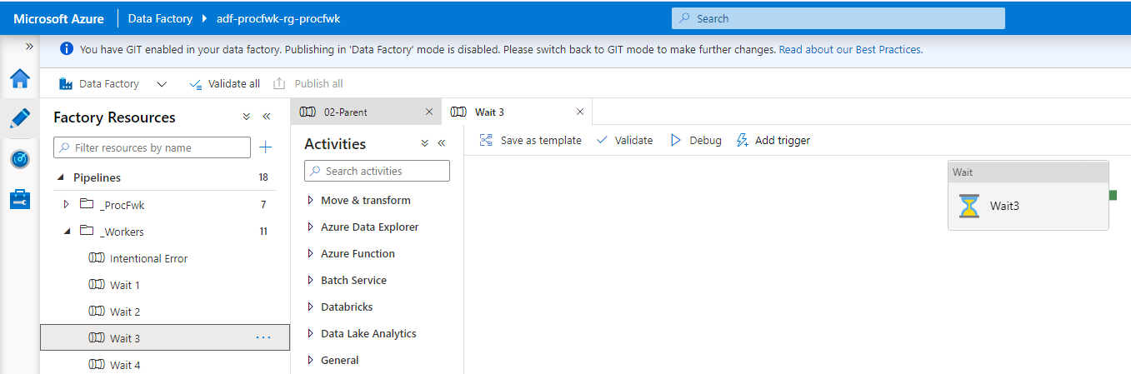Open the Wait 3 pipeline actions ellipsis
This screenshot has width=1131, height=374.
coord(263,338)
